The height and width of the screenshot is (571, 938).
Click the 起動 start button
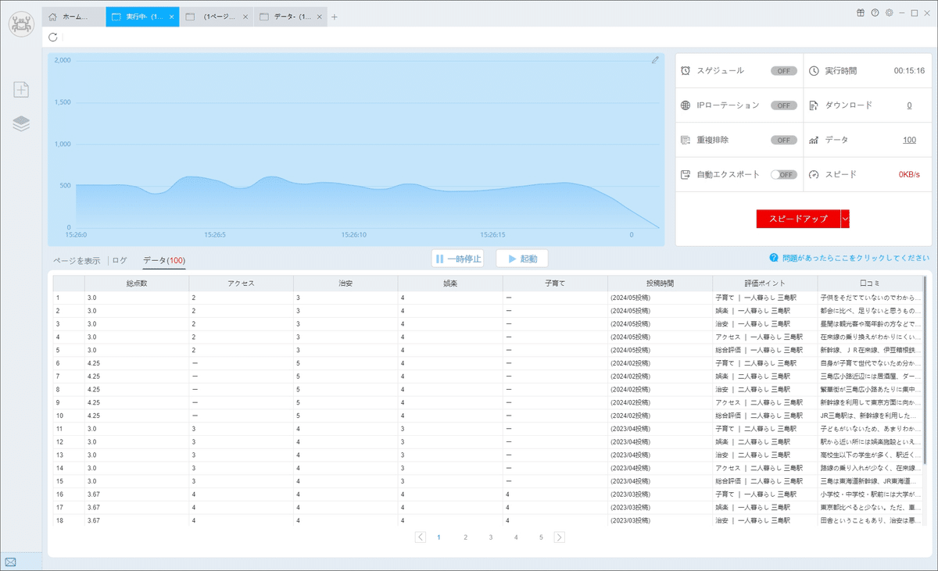[521, 259]
